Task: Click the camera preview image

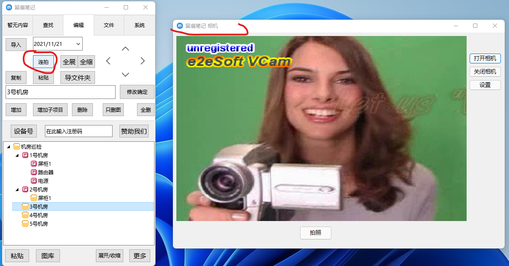Action: click(321, 129)
